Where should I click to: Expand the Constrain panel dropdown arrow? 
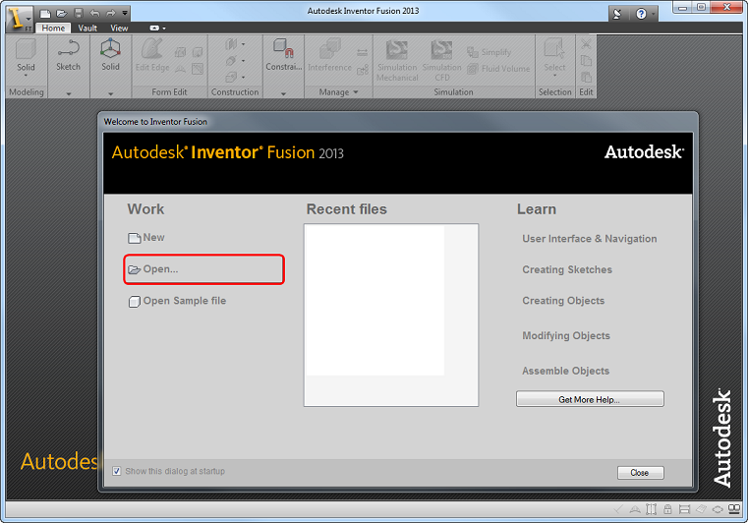(x=283, y=94)
